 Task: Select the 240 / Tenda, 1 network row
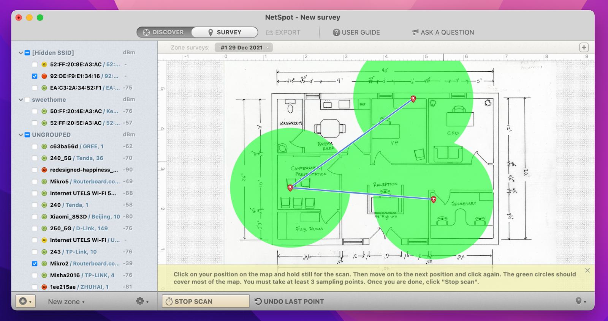pos(84,205)
